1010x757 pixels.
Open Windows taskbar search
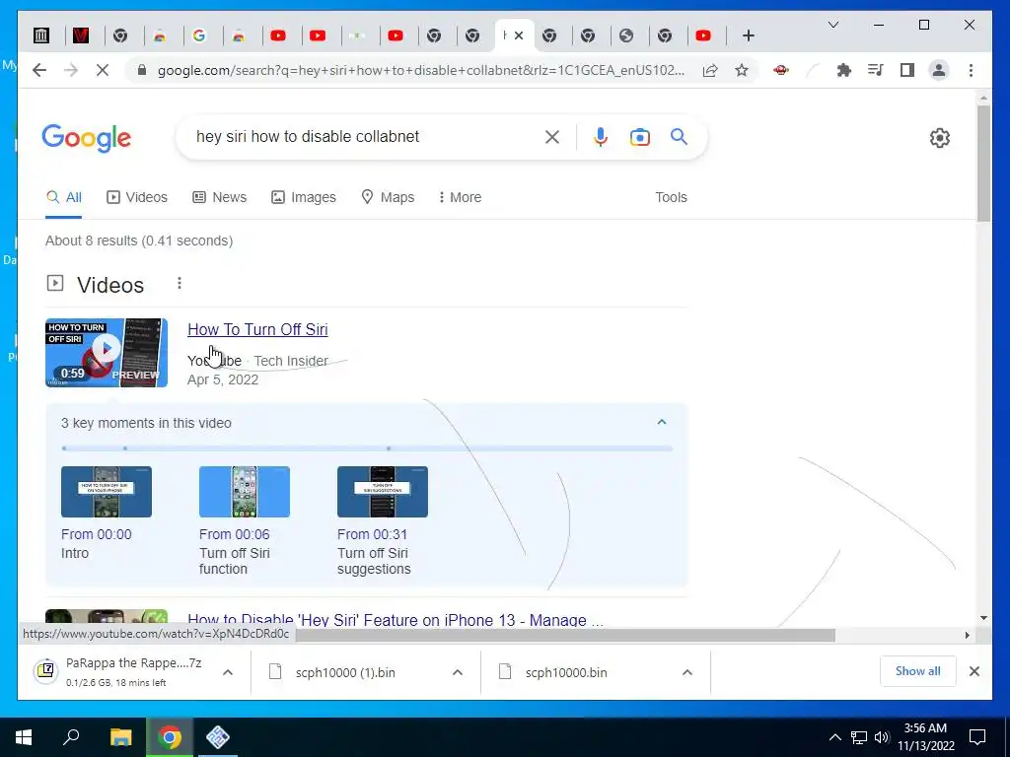[71, 737]
